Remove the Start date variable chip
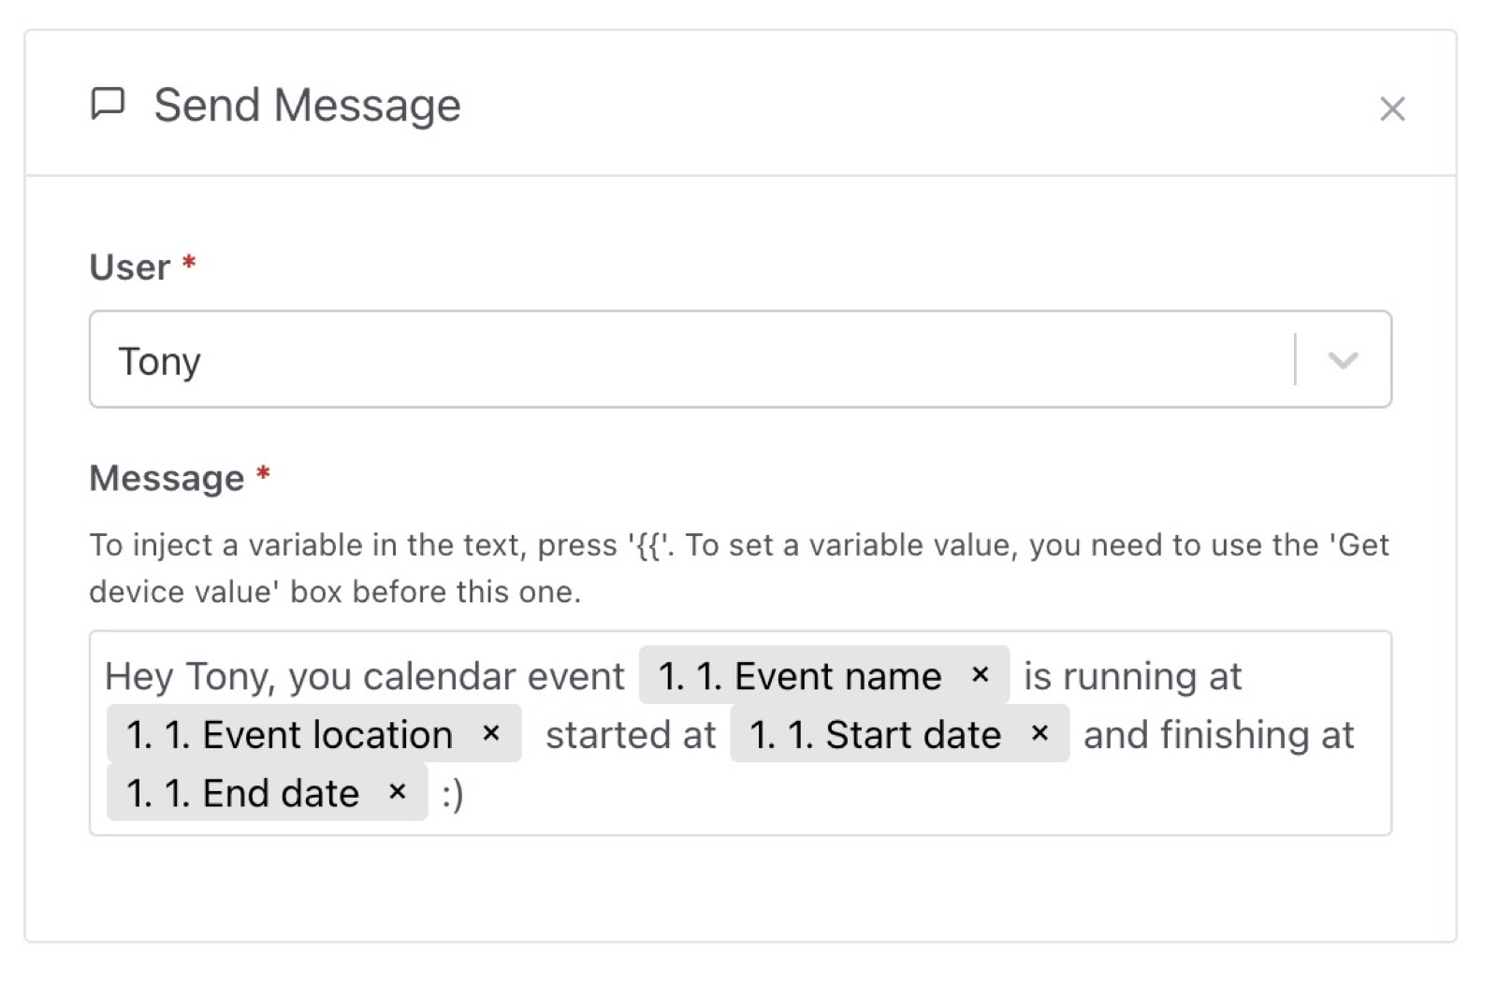 pos(1039,735)
